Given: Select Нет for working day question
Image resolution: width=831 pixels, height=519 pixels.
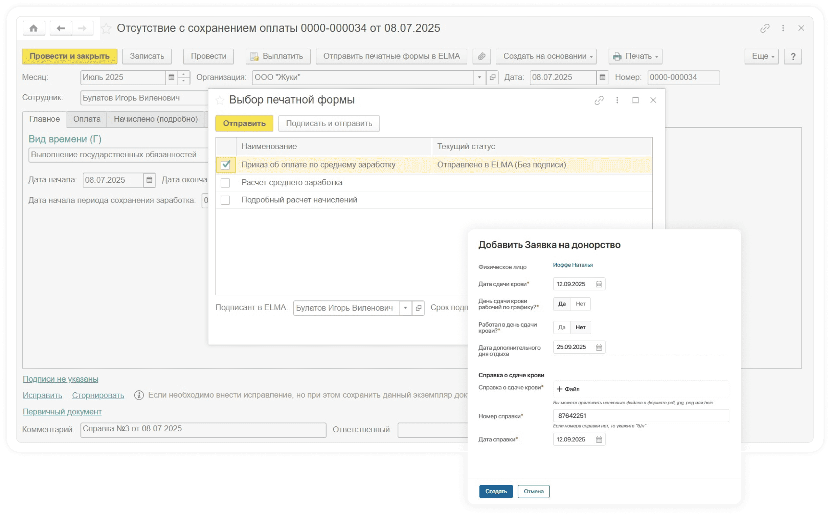Looking at the screenshot, I should pos(580,304).
